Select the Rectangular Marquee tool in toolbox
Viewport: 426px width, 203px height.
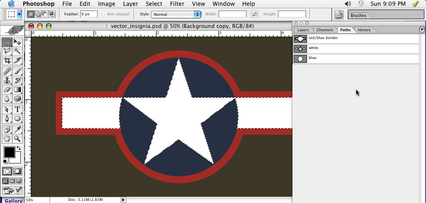pyautogui.click(x=7, y=42)
